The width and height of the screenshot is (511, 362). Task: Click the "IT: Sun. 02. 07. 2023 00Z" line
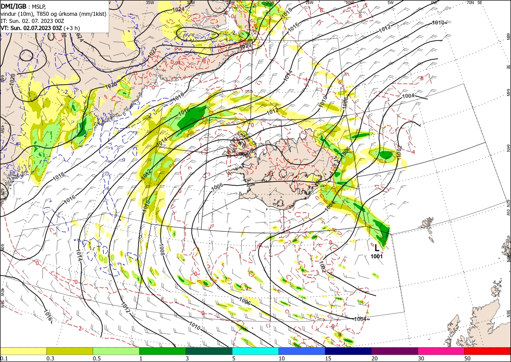[x=32, y=21]
